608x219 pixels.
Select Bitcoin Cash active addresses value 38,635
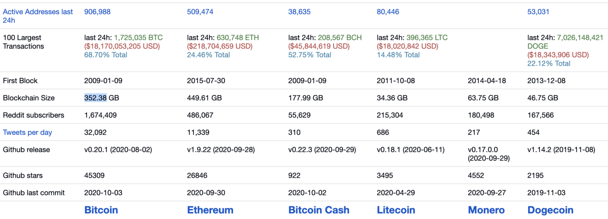299,12
